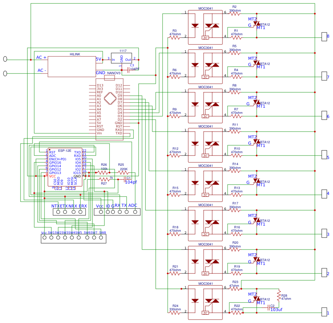Screen dimensions: 333x323
Task: Click output terminal 5 connector
Action: click(x=324, y=154)
